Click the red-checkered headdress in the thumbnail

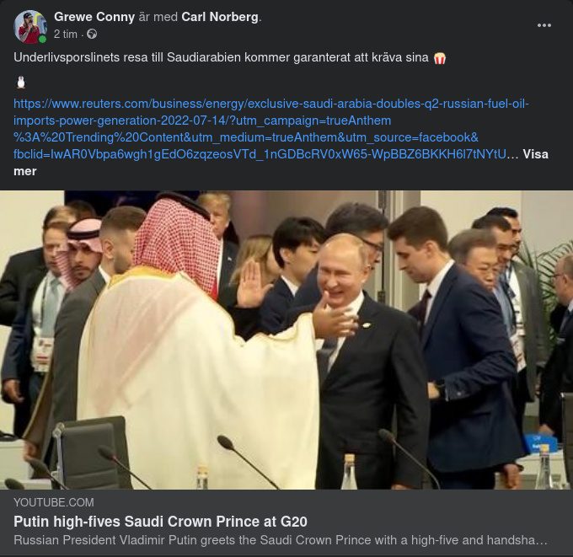click(x=177, y=240)
